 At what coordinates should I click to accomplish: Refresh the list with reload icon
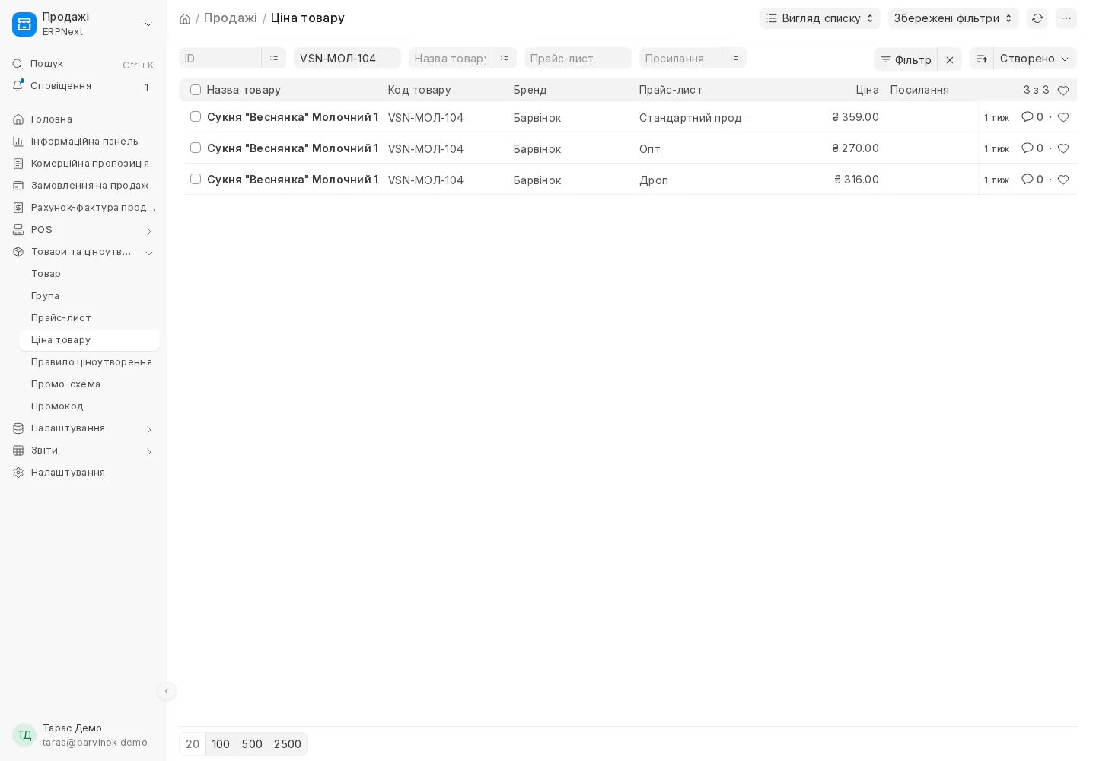click(x=1037, y=18)
